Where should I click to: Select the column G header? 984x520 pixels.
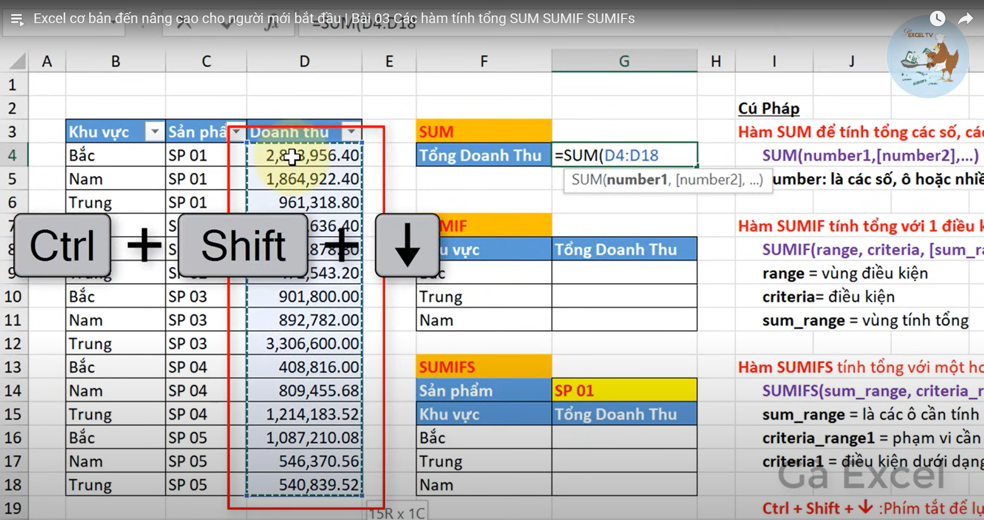[624, 61]
